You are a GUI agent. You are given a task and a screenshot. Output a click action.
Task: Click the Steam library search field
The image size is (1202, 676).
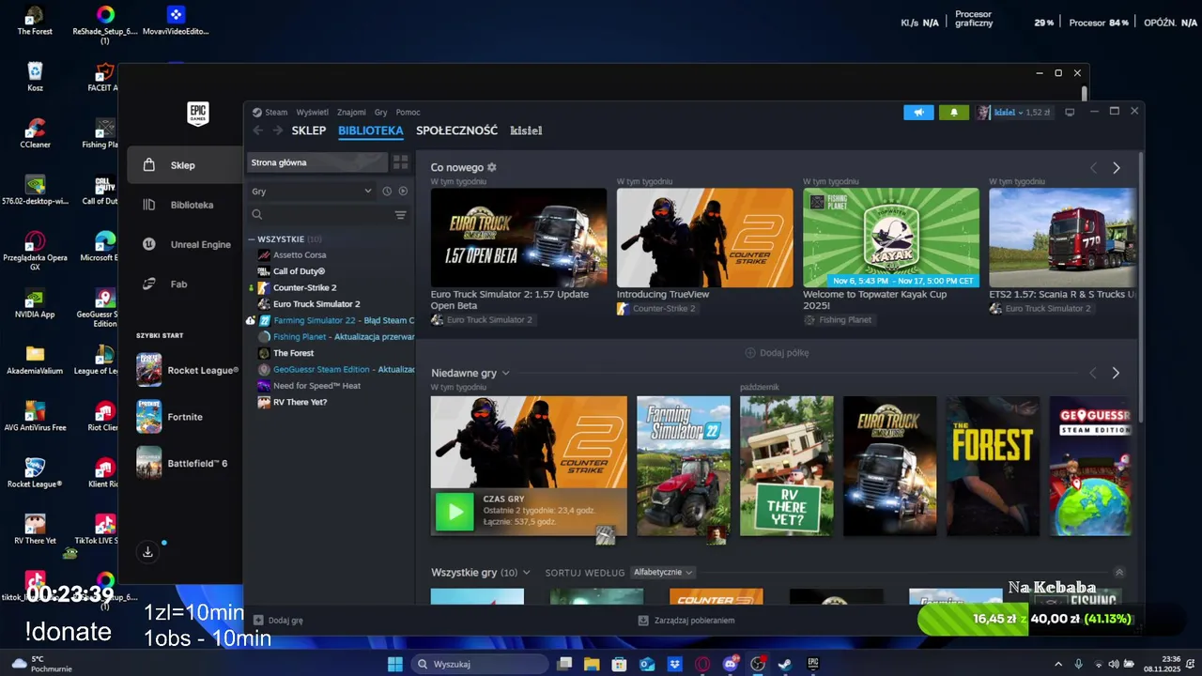point(319,215)
